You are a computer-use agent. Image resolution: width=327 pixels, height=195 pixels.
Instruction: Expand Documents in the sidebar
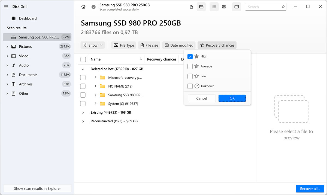(7, 75)
